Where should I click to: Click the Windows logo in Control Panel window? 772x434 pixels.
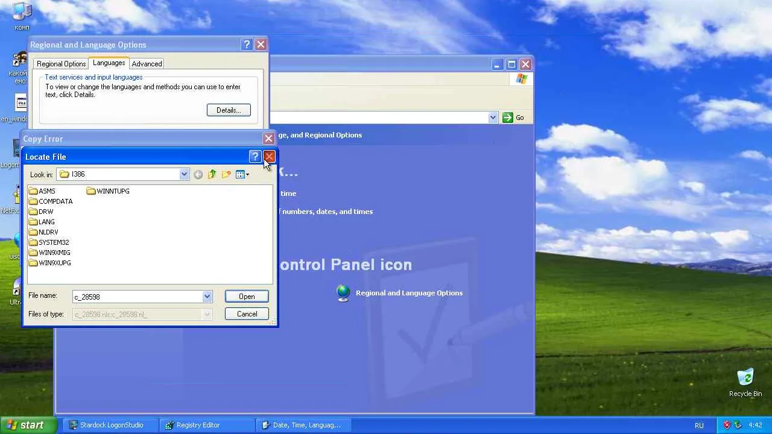[x=522, y=79]
